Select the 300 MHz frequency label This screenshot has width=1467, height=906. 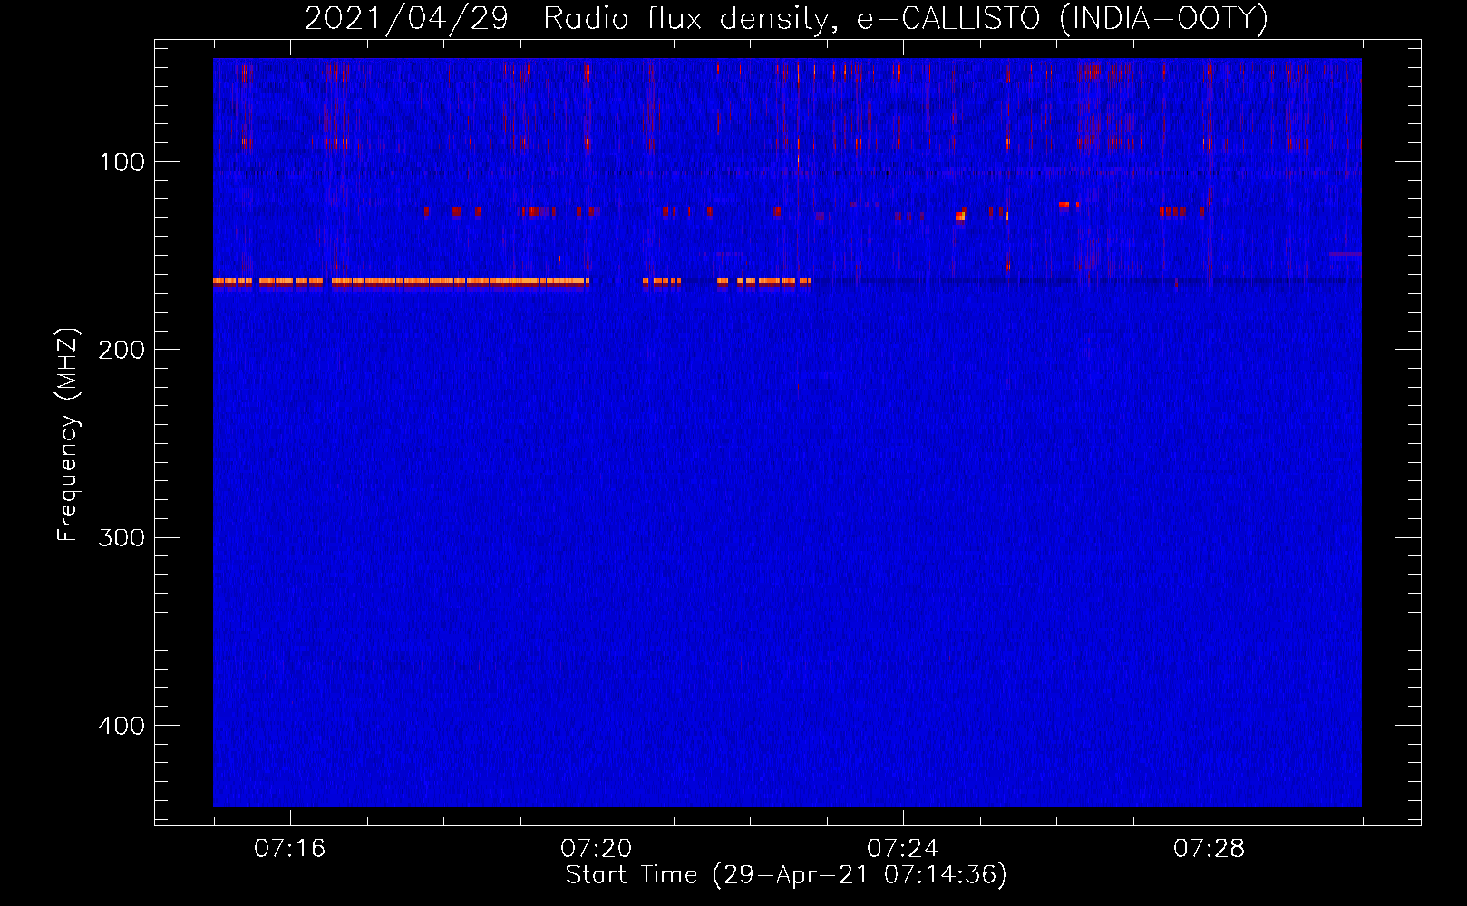[x=122, y=538]
